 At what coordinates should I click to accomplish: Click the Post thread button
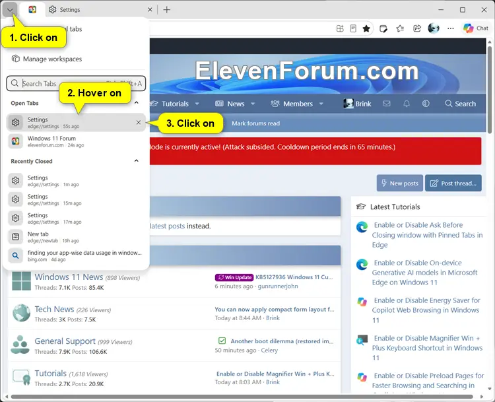click(453, 183)
